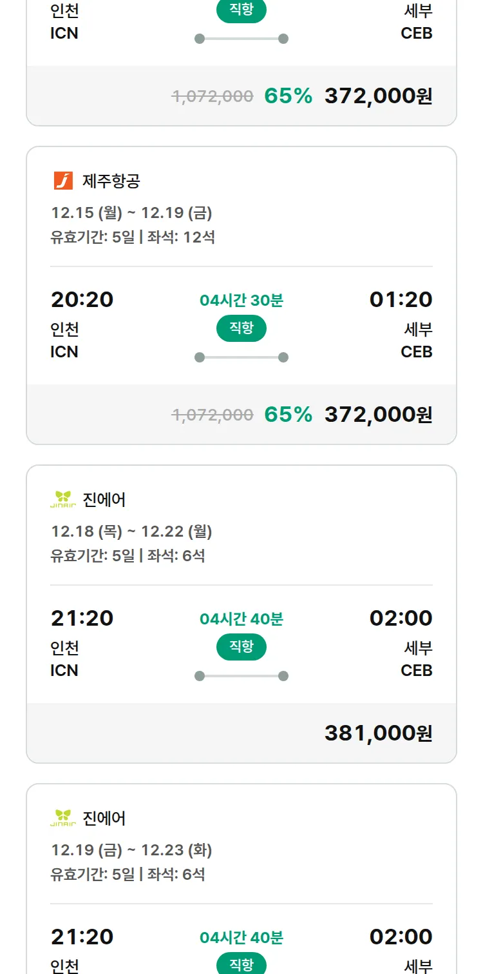Tap the 65% discount label on the Jeju Air card
This screenshot has height=974, width=483.
[288, 414]
